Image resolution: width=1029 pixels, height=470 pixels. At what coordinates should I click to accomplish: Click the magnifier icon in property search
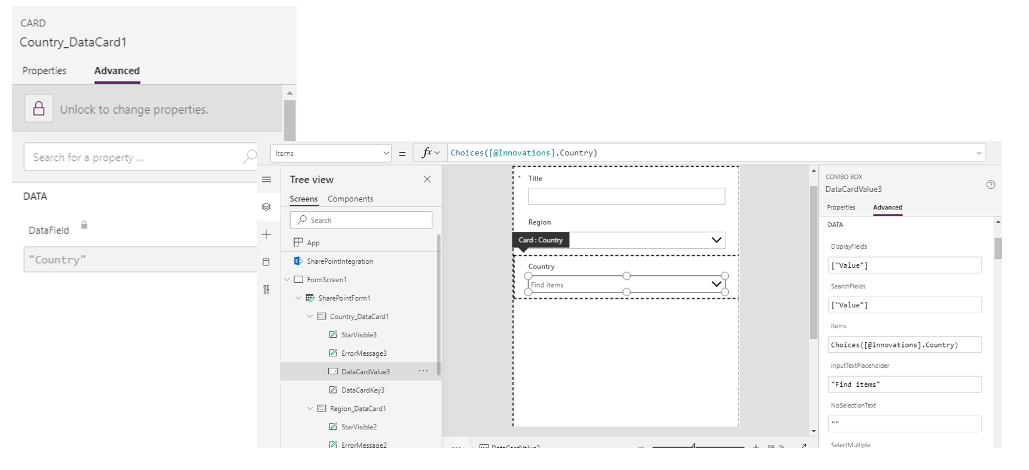click(249, 156)
